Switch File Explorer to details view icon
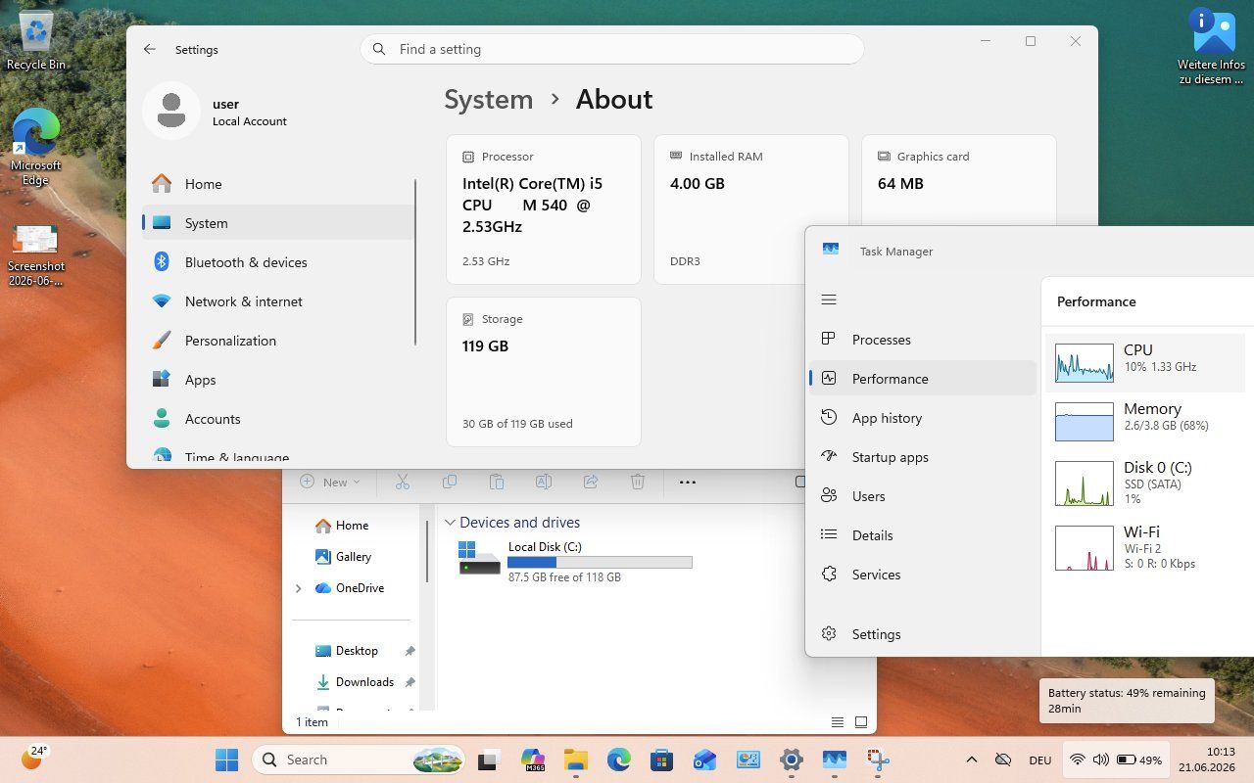 [x=838, y=722]
